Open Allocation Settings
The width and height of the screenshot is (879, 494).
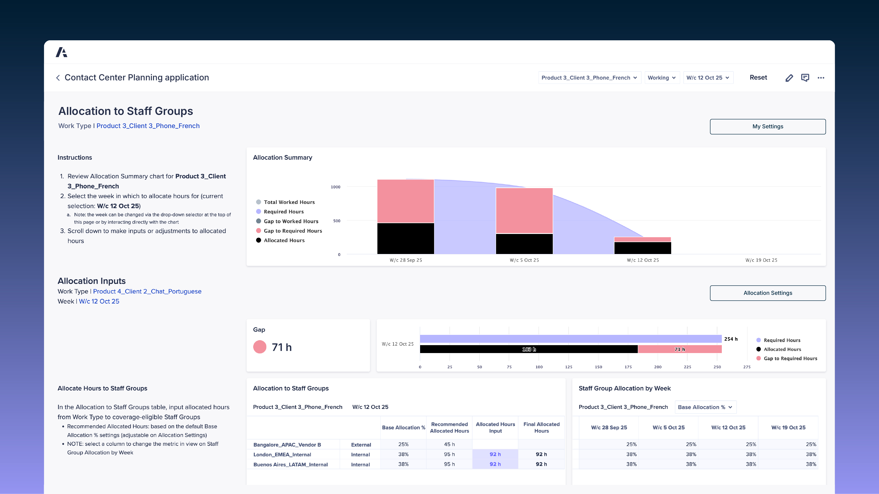767,293
